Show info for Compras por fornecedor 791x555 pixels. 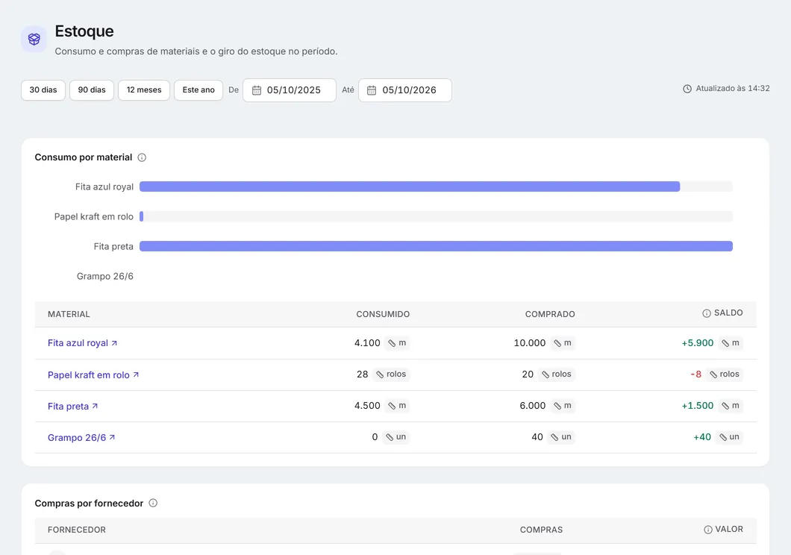pos(153,503)
